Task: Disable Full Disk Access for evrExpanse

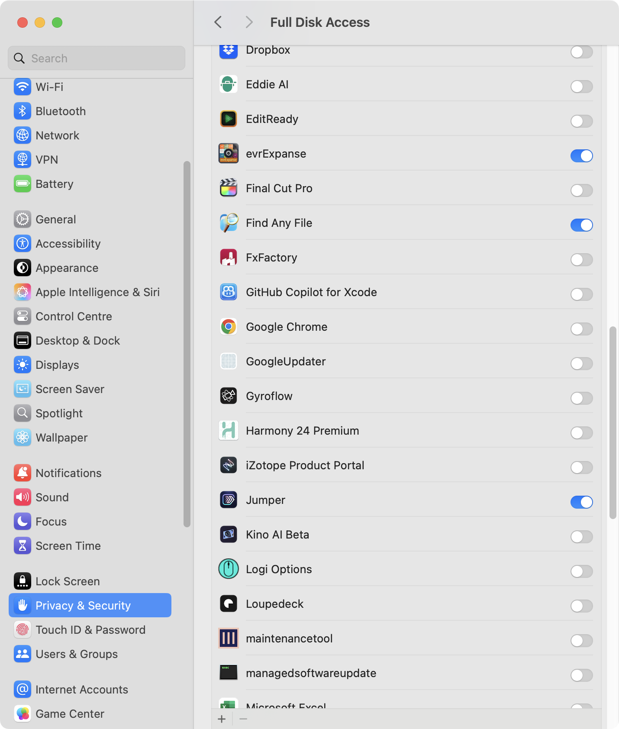Action: (x=581, y=156)
